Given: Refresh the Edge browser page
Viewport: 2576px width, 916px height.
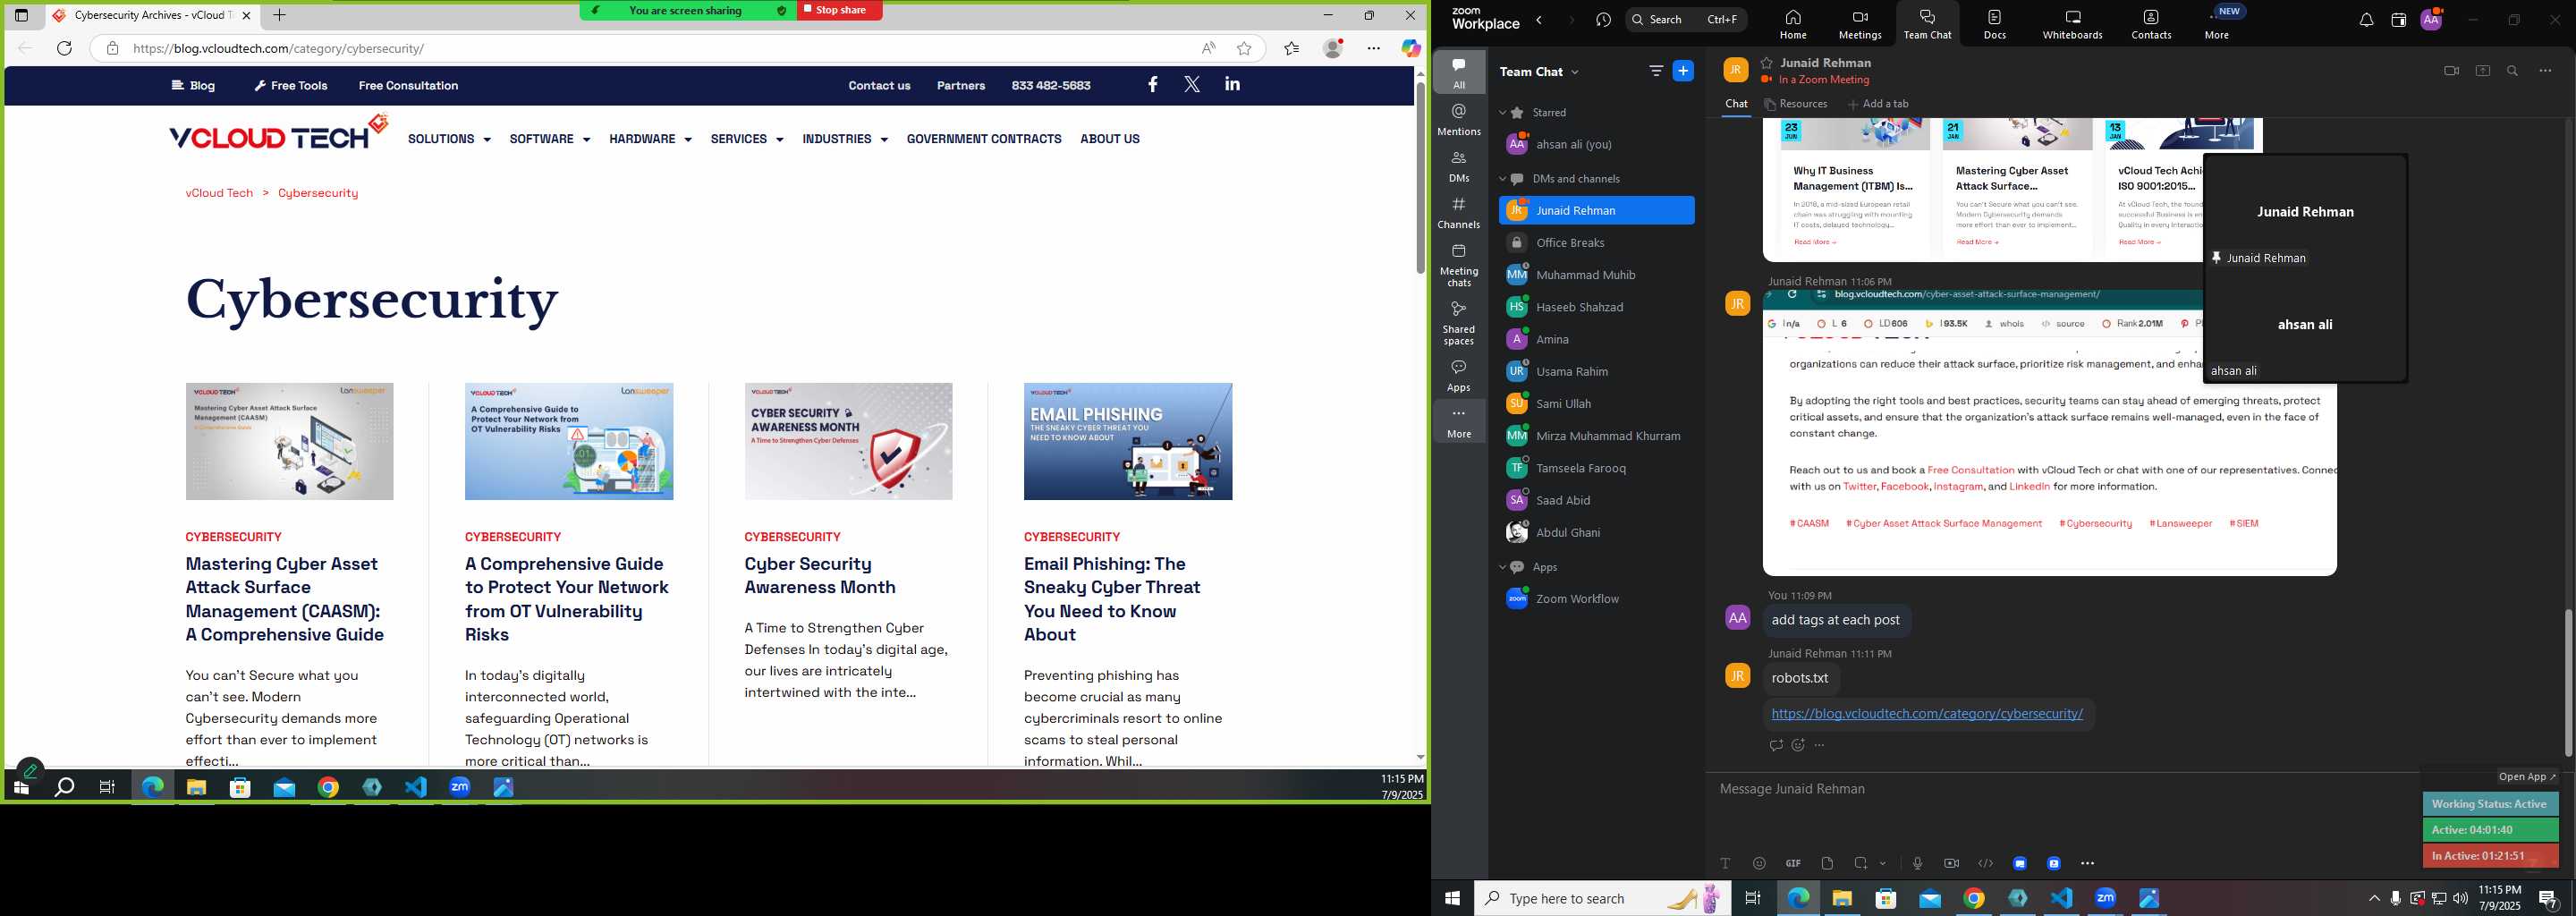Looking at the screenshot, I should [x=65, y=48].
